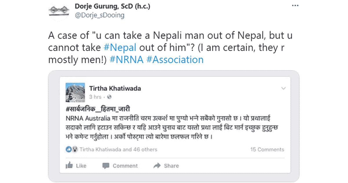Click the Share arrow icon

tap(157, 166)
